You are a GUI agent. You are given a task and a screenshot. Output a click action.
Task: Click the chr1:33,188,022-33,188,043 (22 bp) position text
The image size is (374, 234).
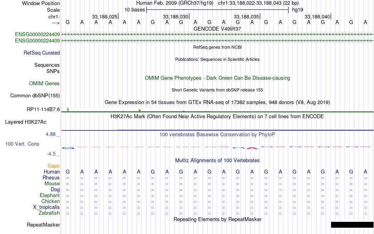(258, 3)
